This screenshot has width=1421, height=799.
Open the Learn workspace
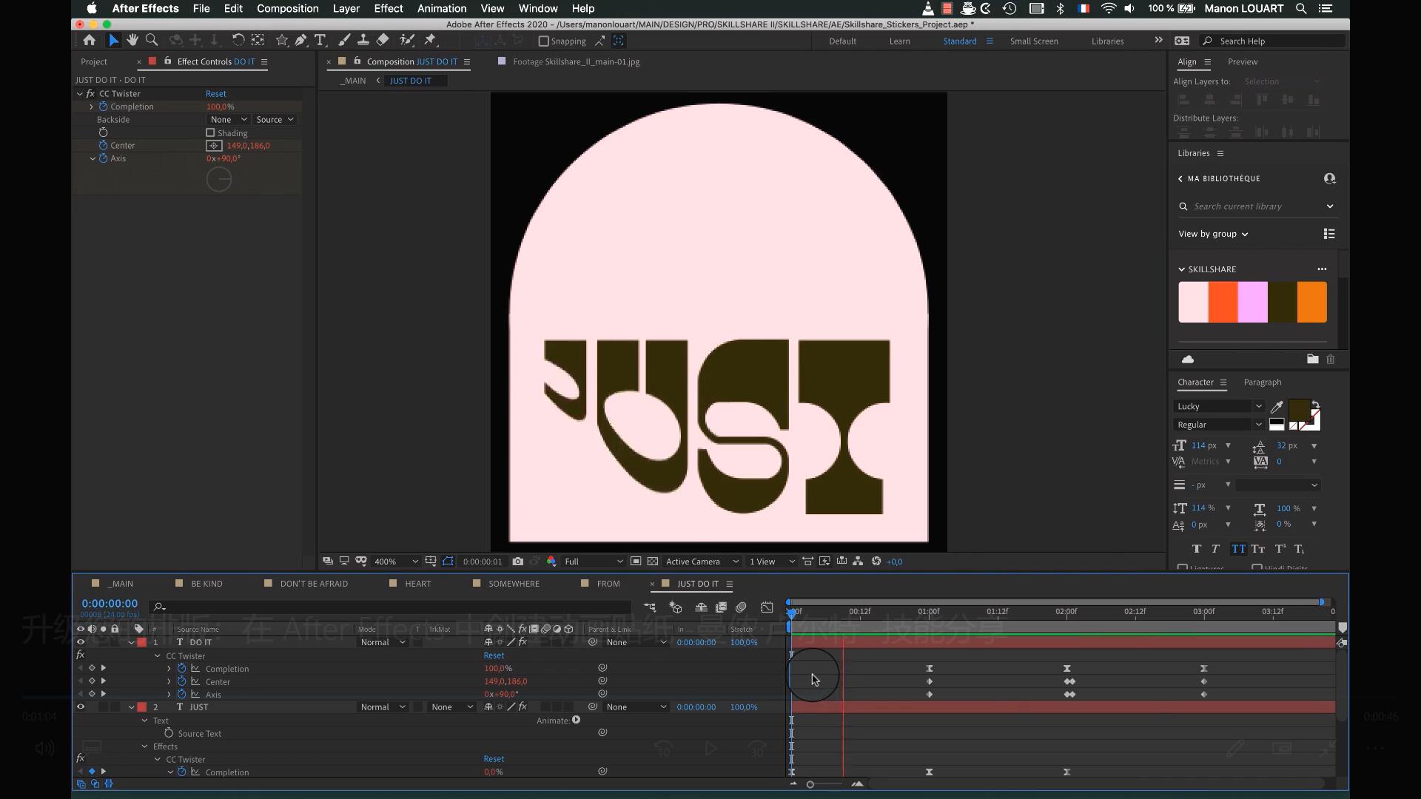899,41
